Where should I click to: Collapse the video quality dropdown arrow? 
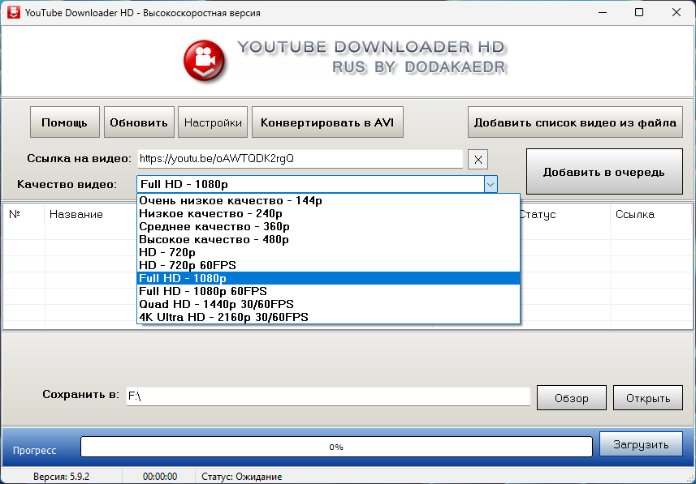pyautogui.click(x=491, y=184)
